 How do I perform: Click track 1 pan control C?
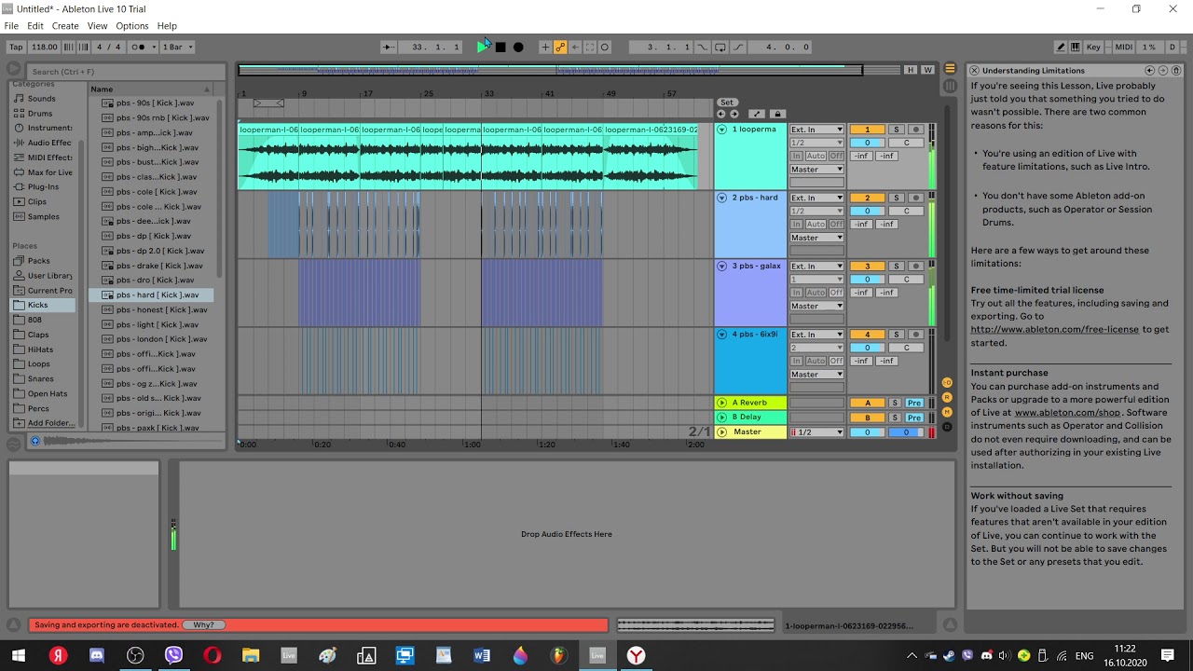906,143
